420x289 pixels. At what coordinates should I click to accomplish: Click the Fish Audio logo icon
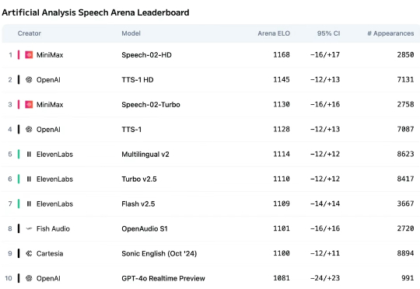pos(29,228)
